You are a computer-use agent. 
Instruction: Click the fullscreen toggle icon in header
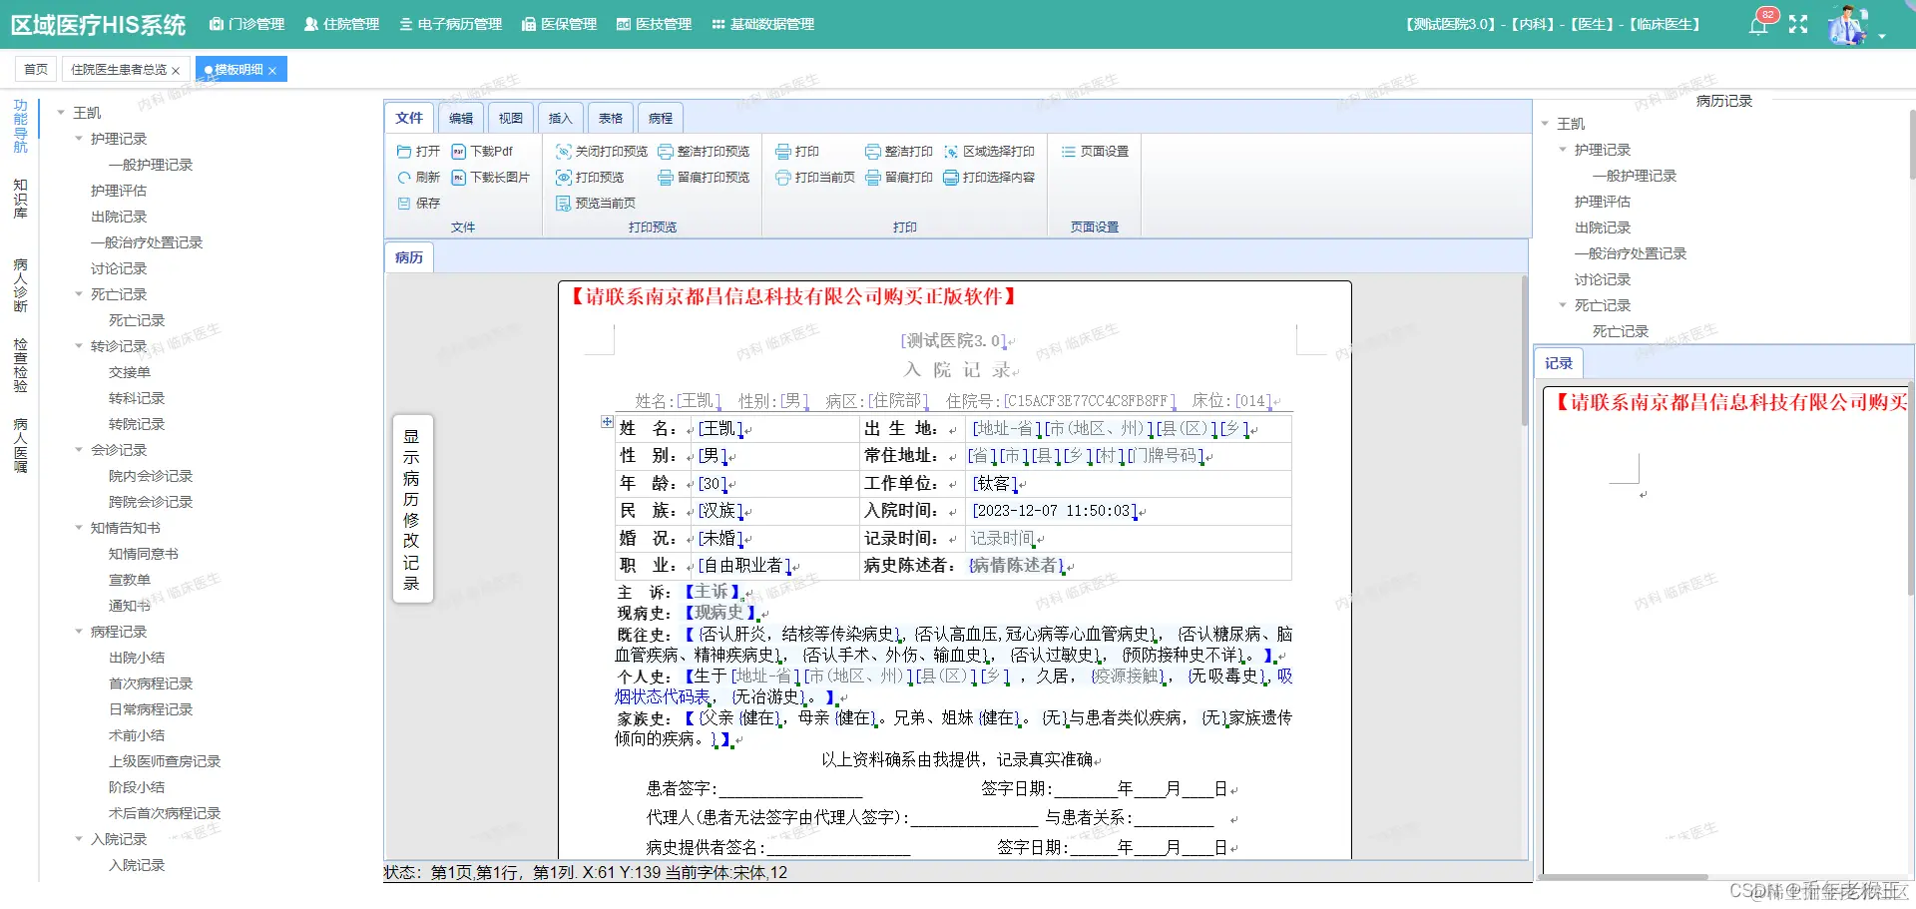point(1799,25)
